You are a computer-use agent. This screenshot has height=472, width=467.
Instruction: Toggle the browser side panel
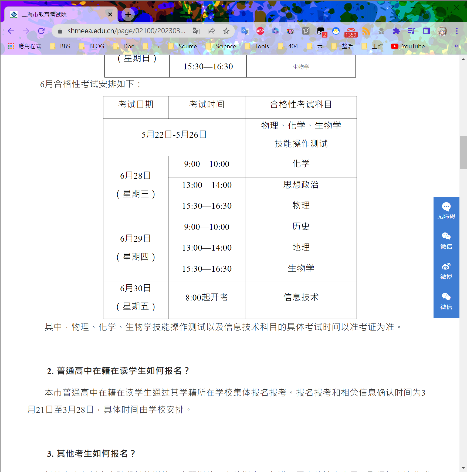(x=426, y=31)
